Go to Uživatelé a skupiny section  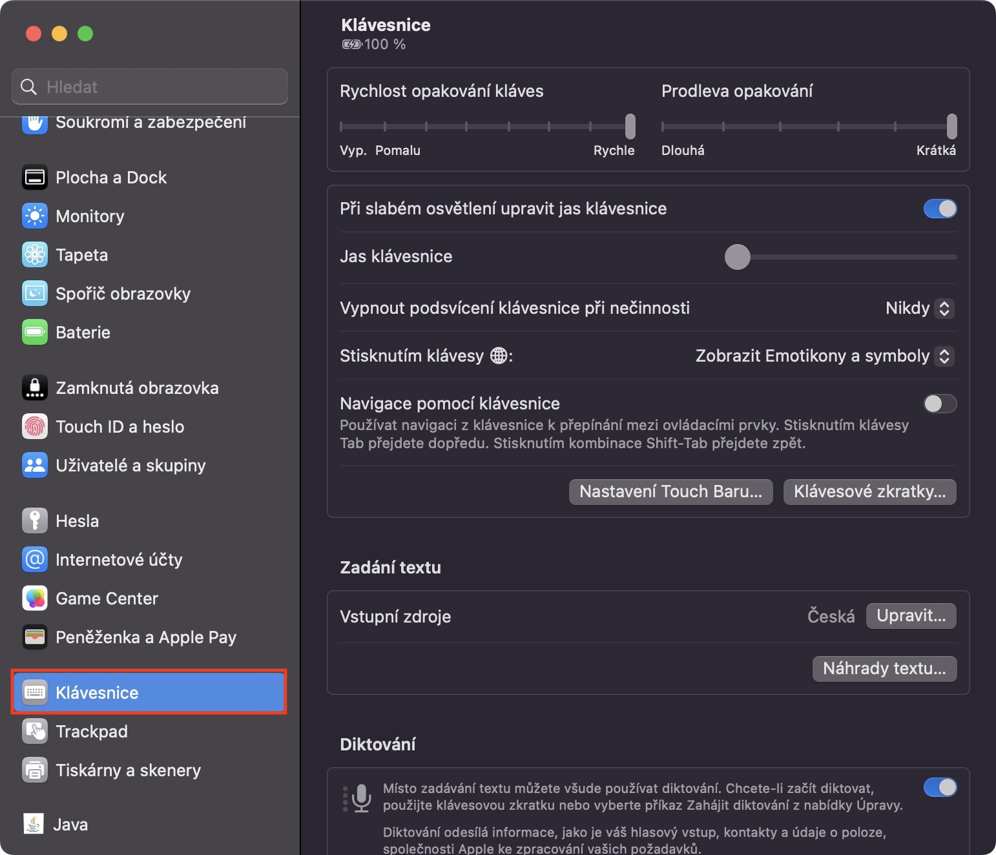point(130,466)
